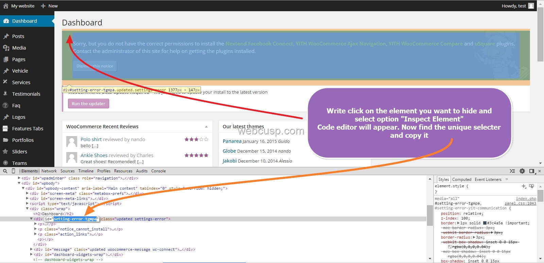Click the Dashboard gauge icon in sidebar

tap(6, 21)
